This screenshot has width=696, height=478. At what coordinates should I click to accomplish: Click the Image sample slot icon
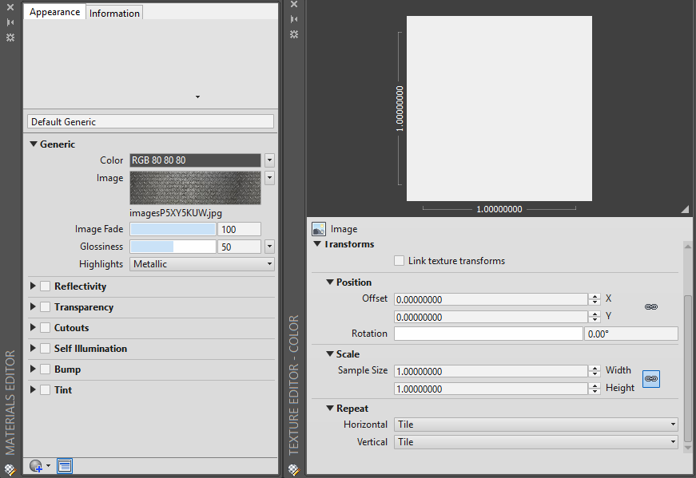point(320,228)
